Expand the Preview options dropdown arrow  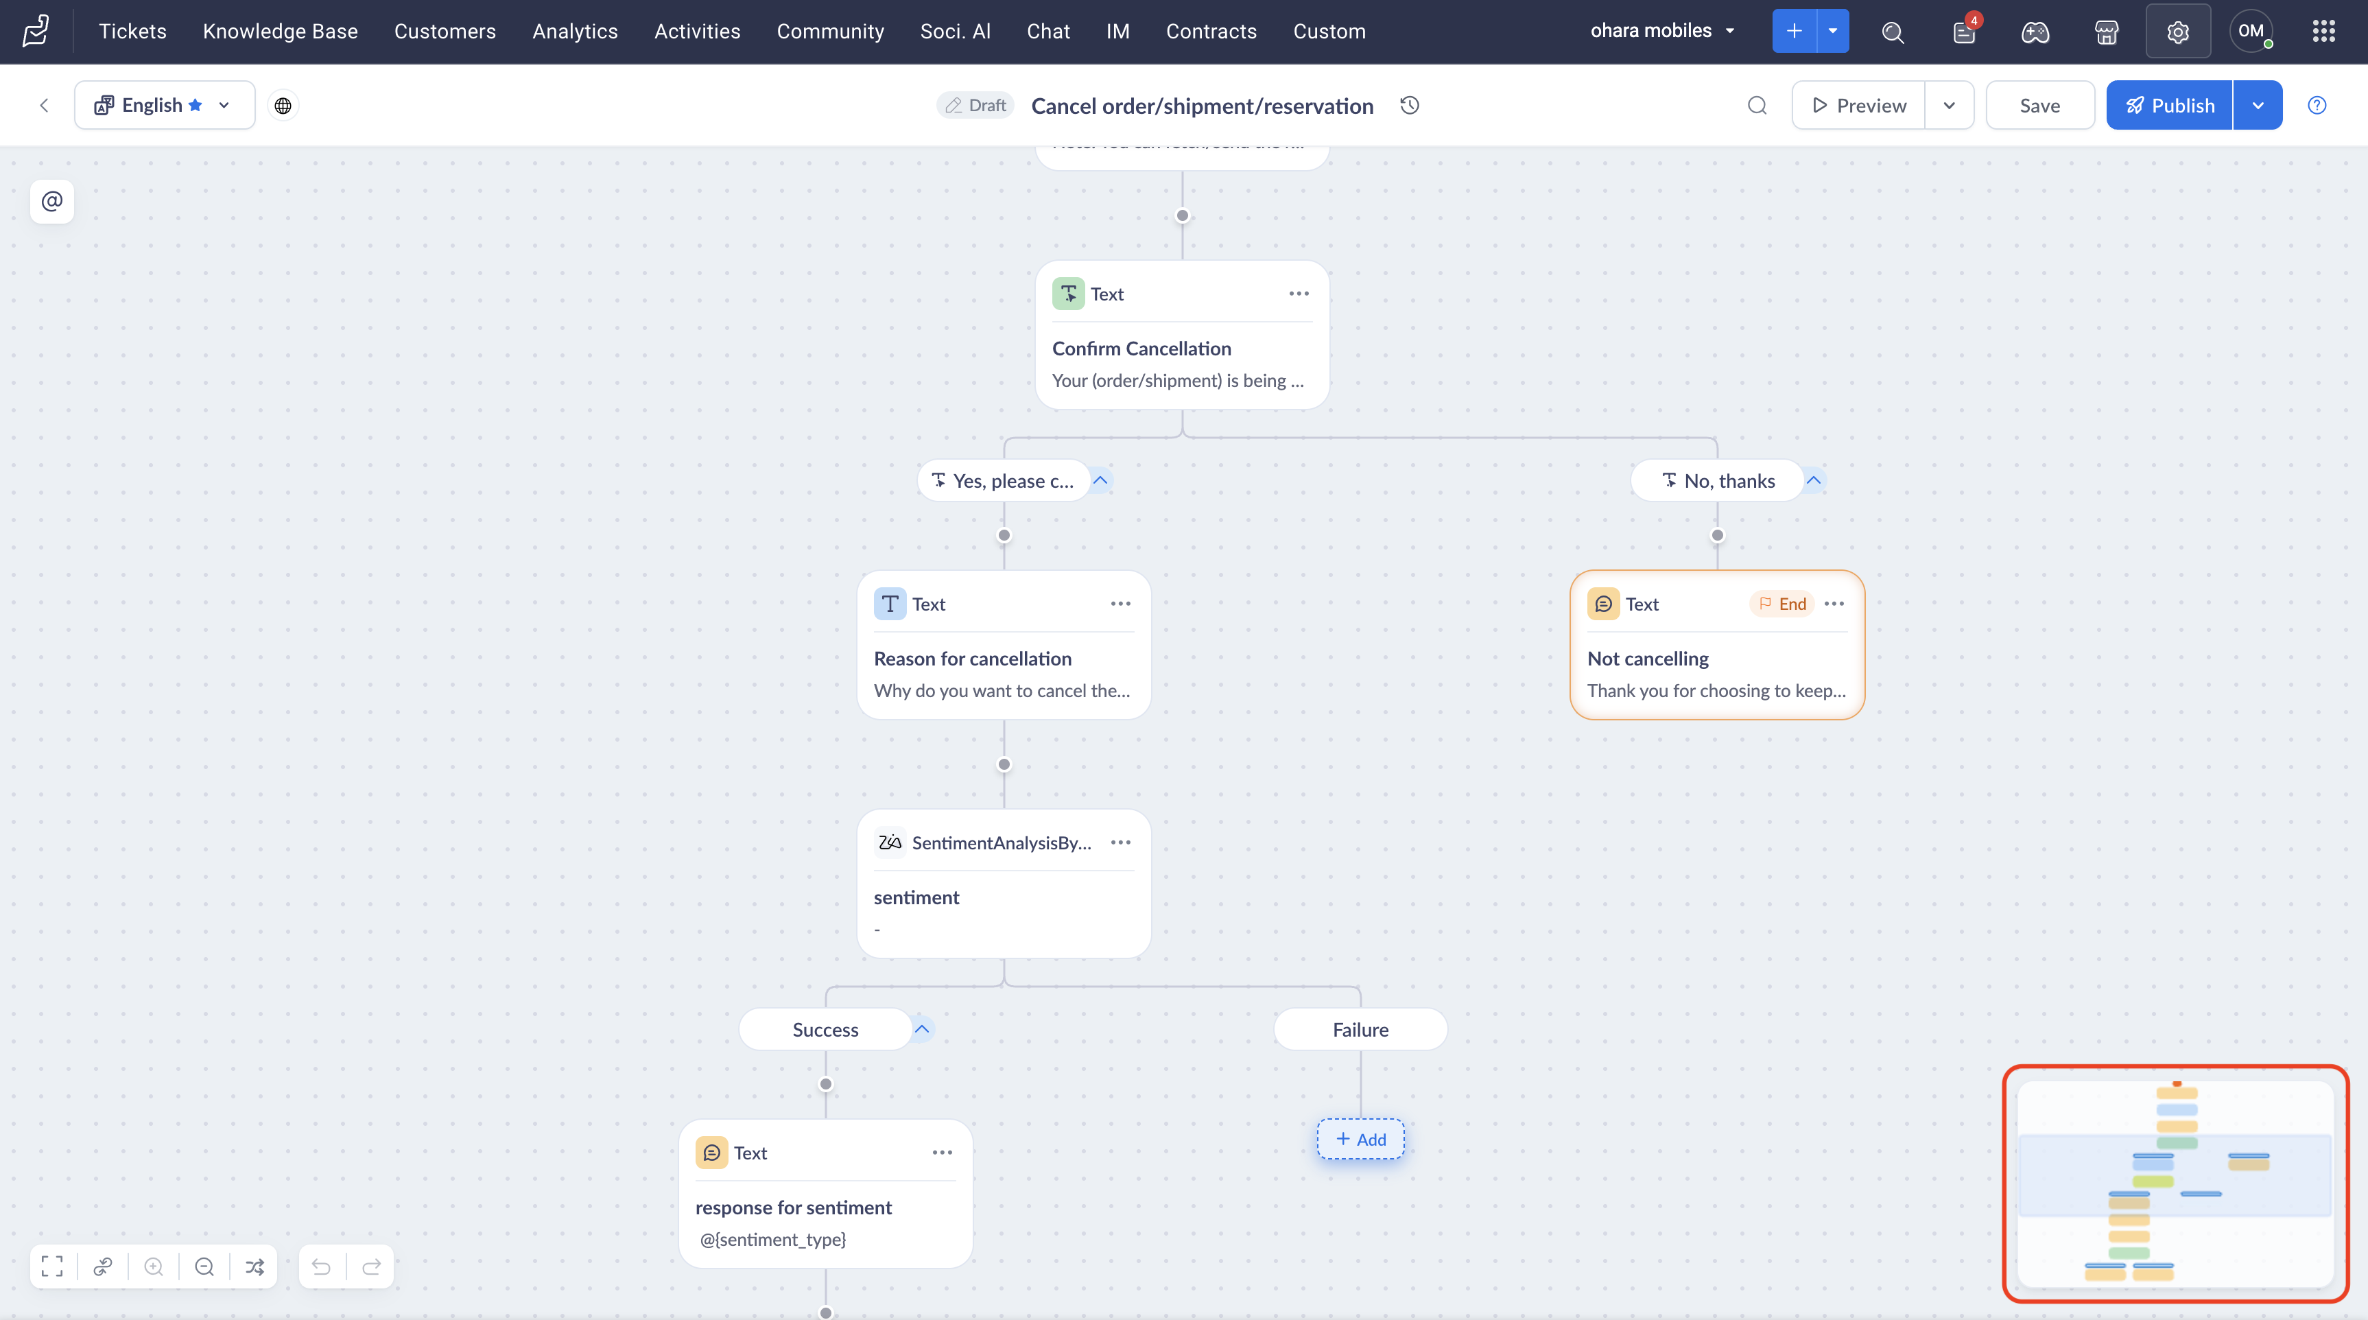coord(1949,106)
